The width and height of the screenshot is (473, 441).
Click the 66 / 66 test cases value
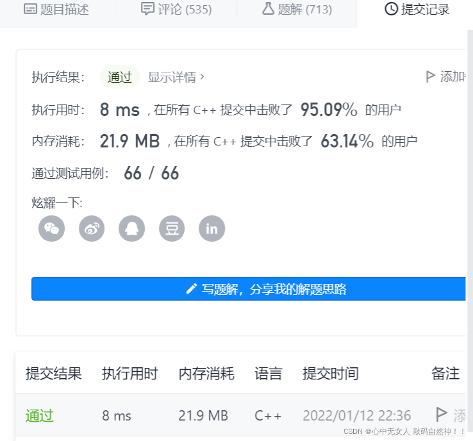click(x=151, y=173)
